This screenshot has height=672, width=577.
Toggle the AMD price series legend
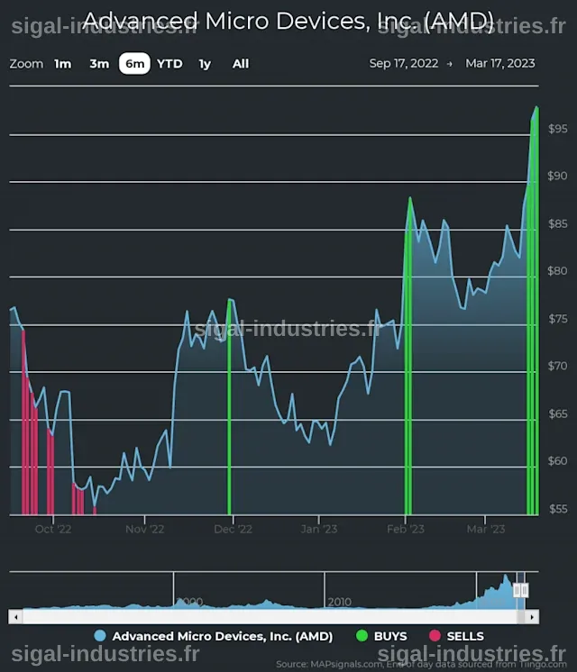(214, 636)
